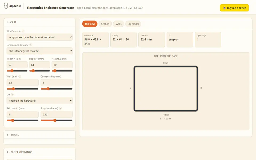Click the Corner radius input field

click(57, 83)
